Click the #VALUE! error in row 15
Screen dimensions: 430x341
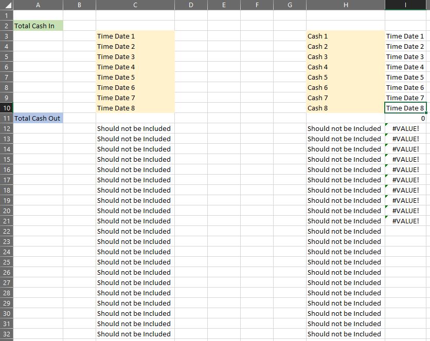[x=405, y=159]
